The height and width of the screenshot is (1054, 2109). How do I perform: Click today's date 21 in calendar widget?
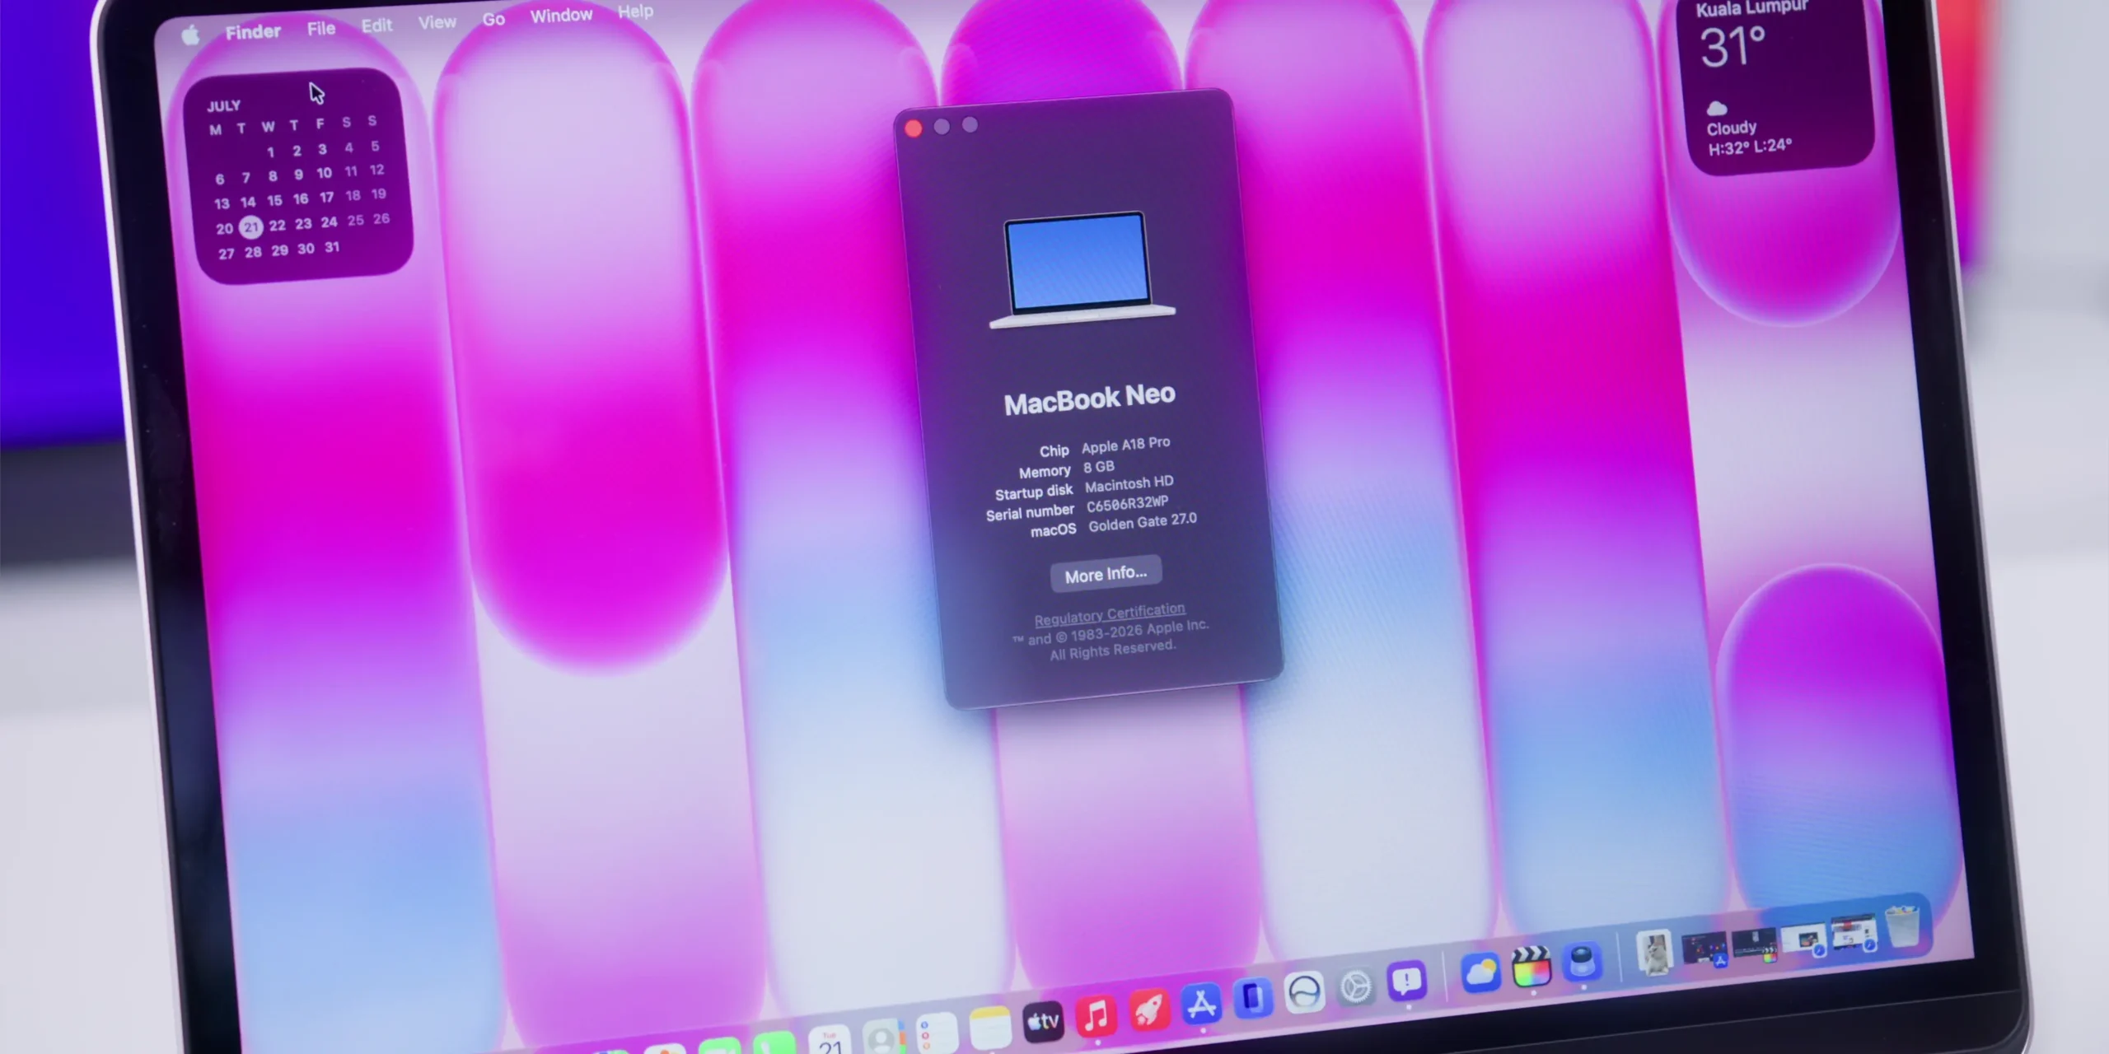pos(251,226)
